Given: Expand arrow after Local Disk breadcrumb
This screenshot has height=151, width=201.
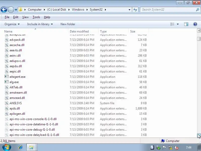Looking at the screenshot, I should (69, 10).
